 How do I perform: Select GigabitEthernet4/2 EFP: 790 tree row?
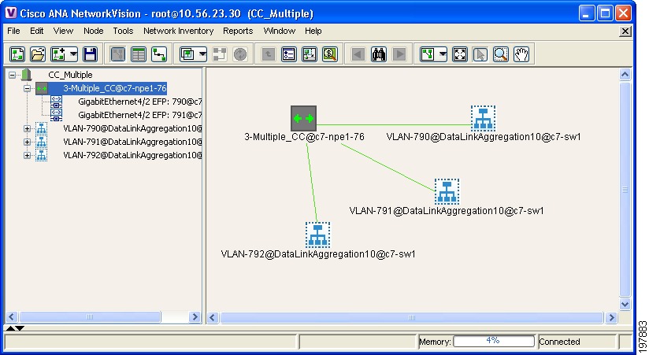140,102
